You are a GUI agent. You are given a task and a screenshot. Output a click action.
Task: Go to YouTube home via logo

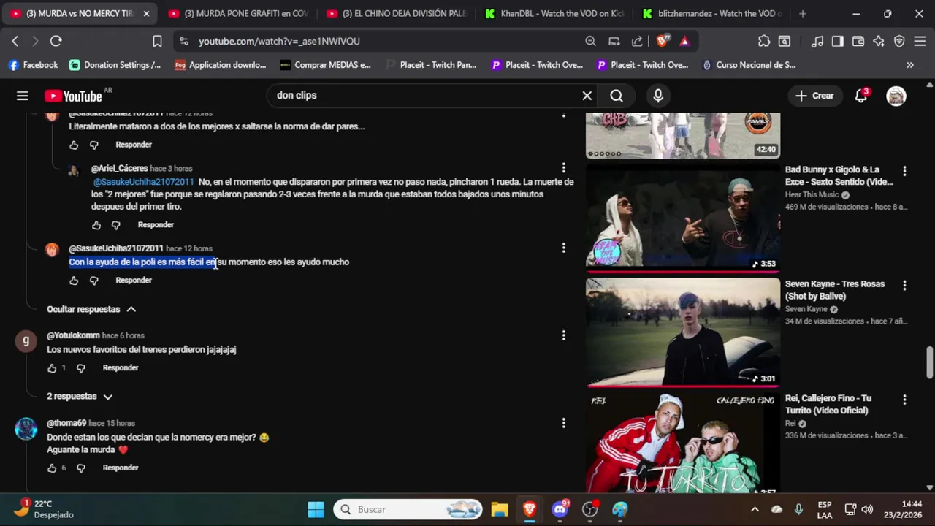click(73, 96)
